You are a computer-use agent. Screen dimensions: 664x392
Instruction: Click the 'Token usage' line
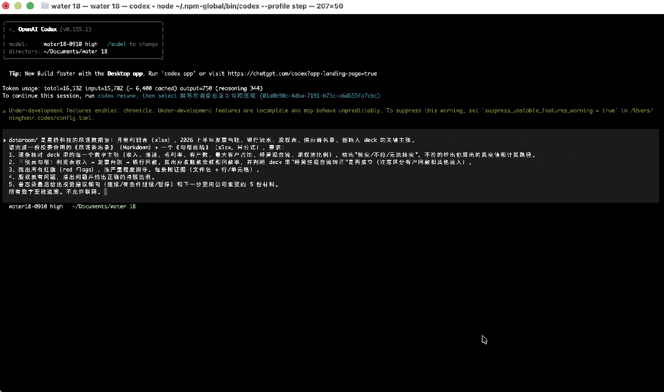pos(132,88)
